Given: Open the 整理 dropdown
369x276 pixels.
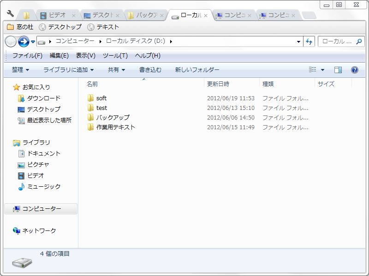Looking at the screenshot, I should 20,70.
